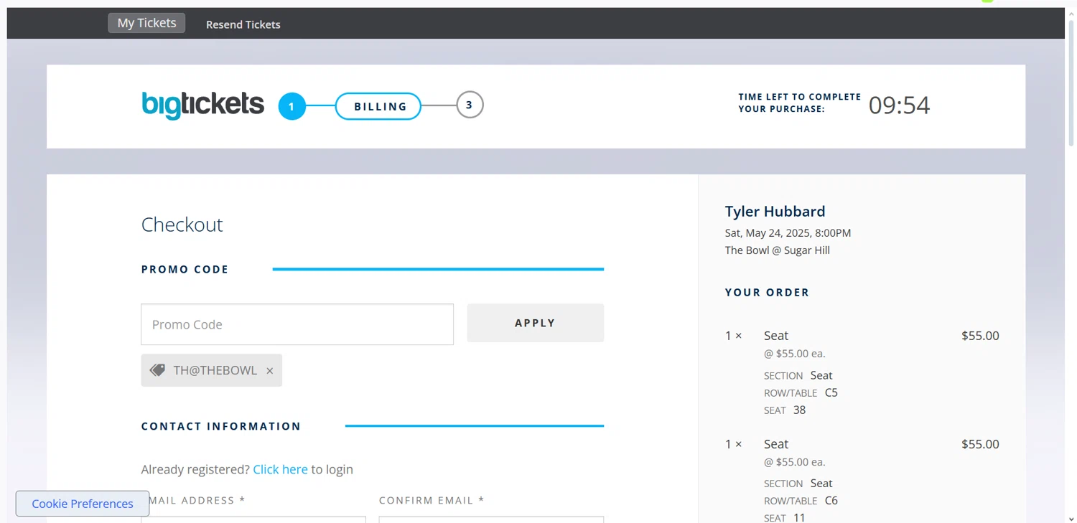Select the date Sat, May 24, 2025, 8:00PM
The height and width of the screenshot is (523, 1077).
pyautogui.click(x=788, y=232)
